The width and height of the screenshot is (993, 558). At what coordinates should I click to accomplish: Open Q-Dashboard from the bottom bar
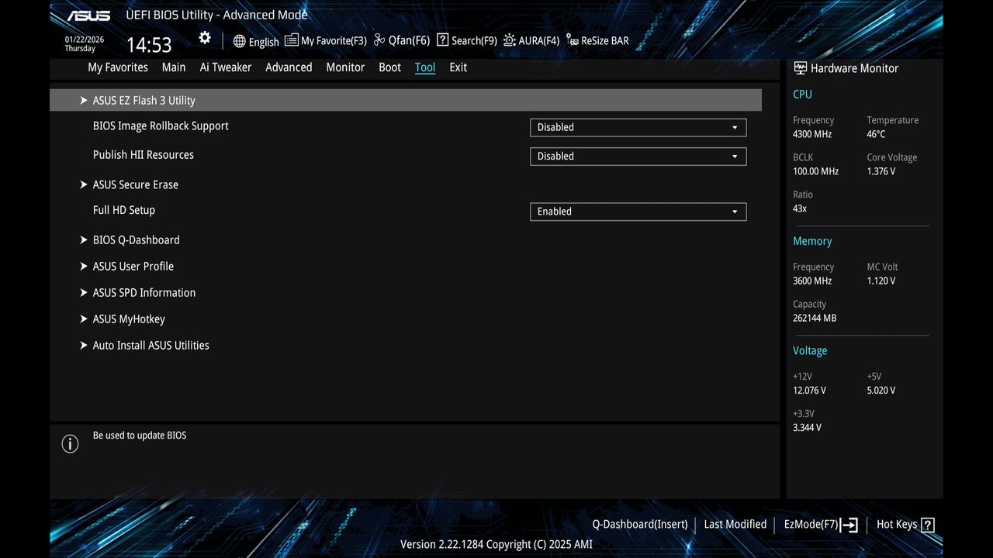pos(639,524)
